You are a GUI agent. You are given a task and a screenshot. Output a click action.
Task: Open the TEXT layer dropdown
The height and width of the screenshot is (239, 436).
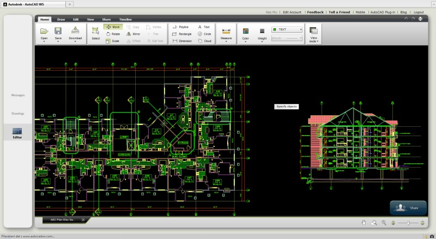[x=287, y=29]
